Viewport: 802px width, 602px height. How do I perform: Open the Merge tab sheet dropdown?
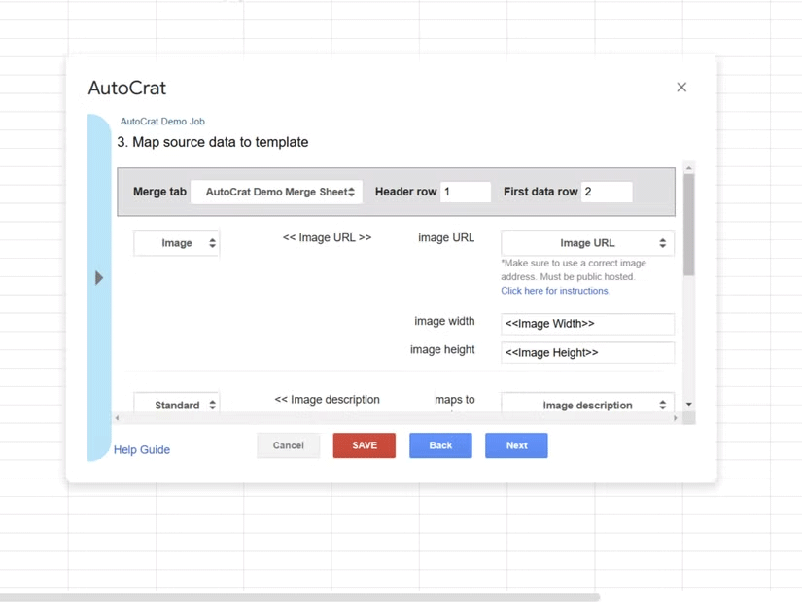pos(277,193)
